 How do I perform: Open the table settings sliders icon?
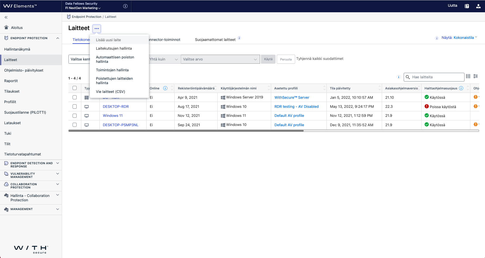[x=476, y=76]
